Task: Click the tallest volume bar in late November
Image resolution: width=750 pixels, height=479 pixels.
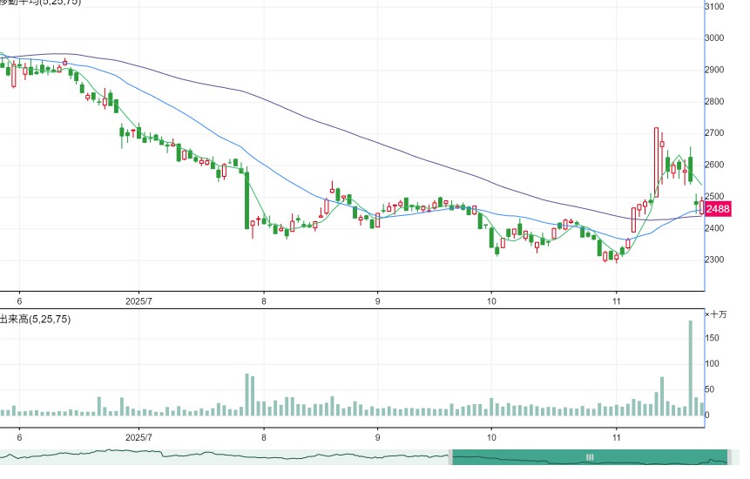Action: coord(690,368)
